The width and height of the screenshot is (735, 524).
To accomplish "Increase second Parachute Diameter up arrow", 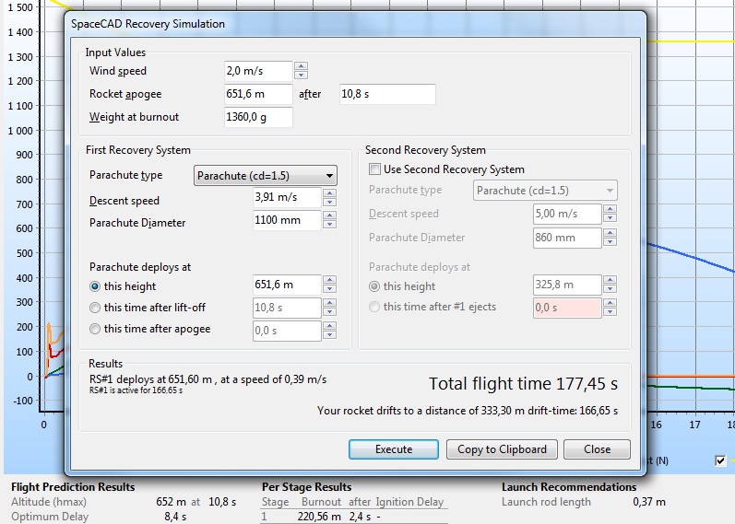I will (610, 233).
